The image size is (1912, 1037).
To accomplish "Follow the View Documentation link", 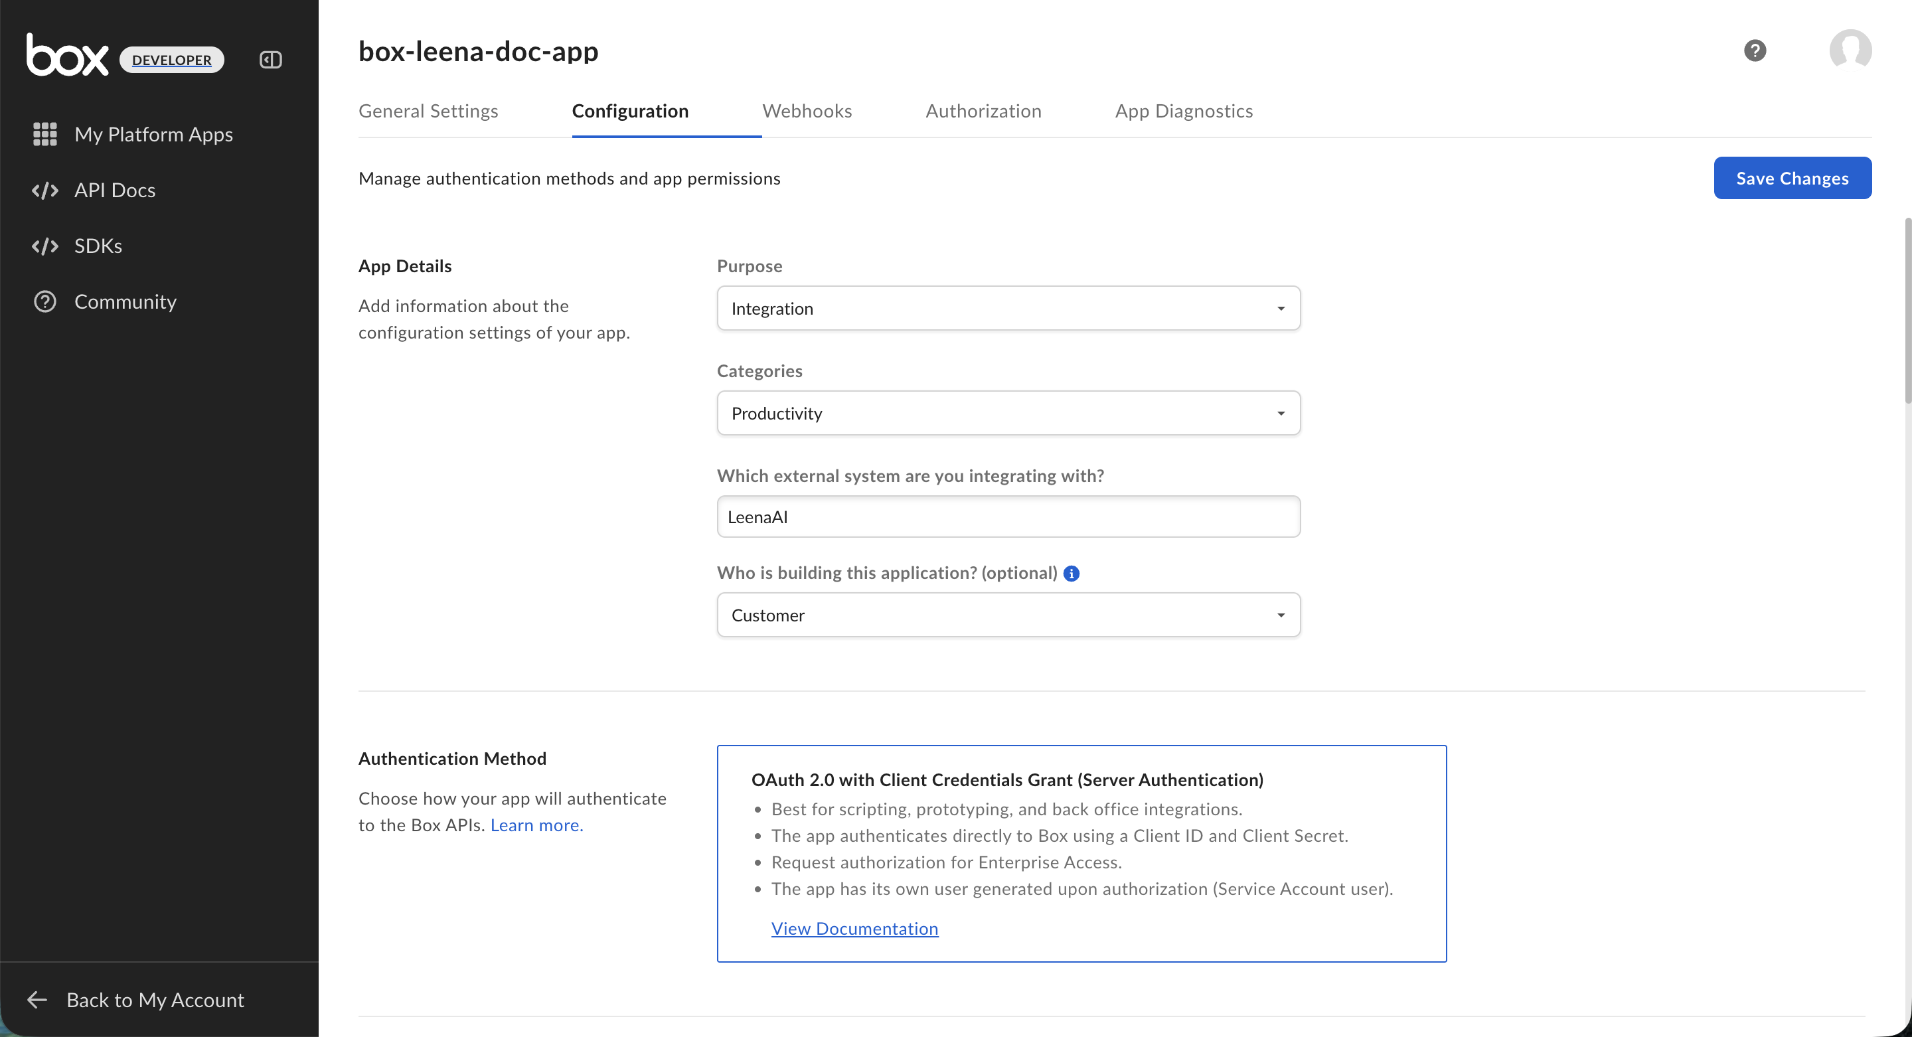I will click(854, 929).
